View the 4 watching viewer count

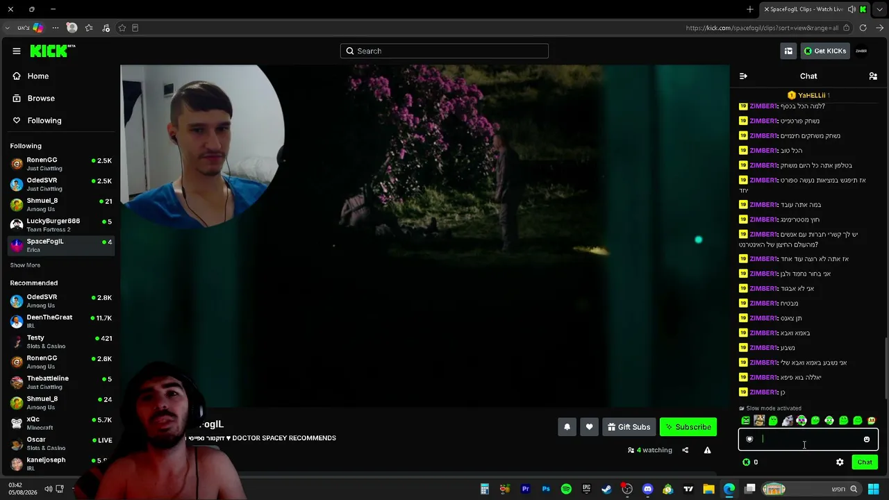coord(650,450)
